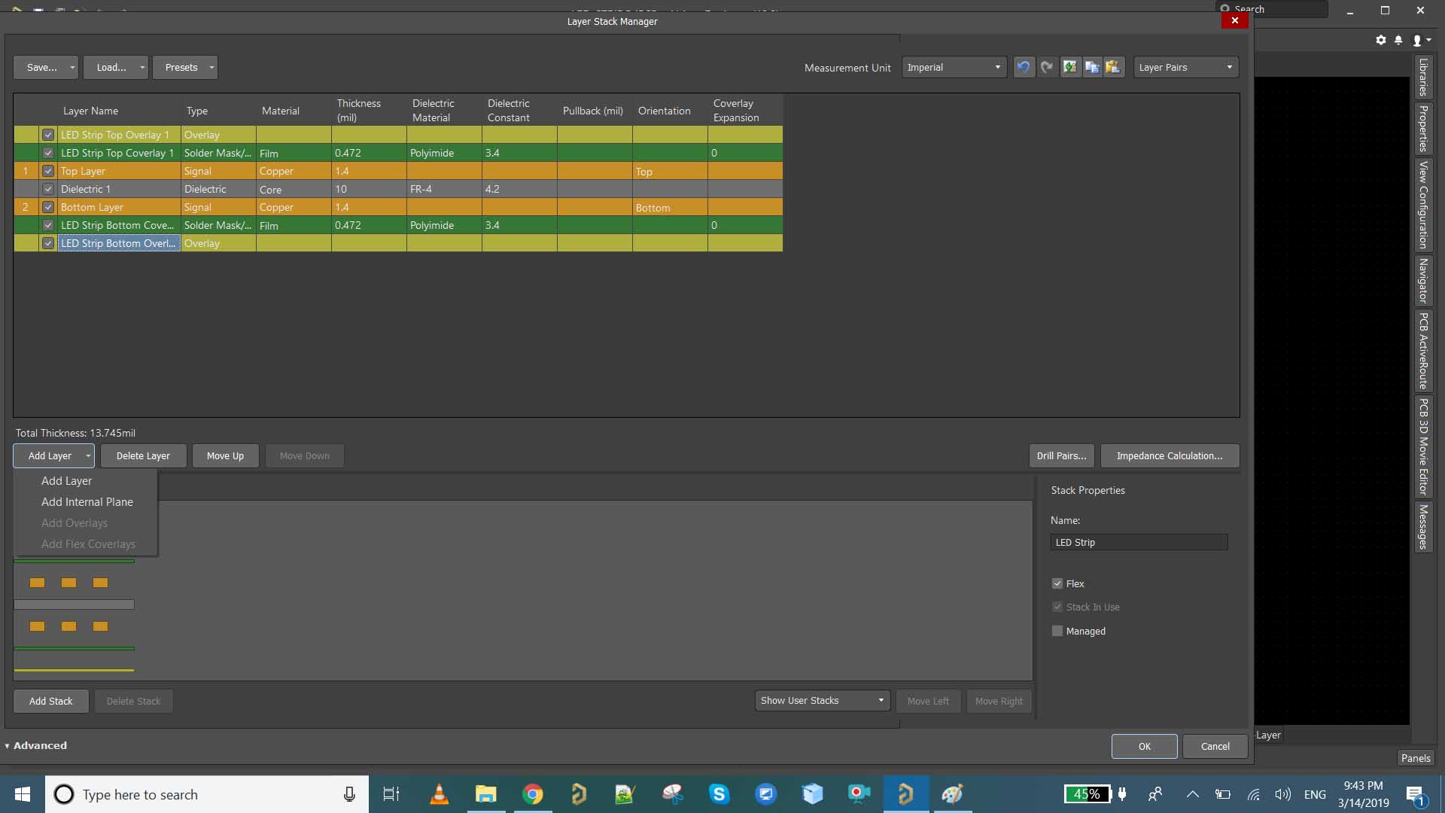Viewport: 1445px width, 813px height.
Task: Click the Copy to clipboard icon
Action: 1092,67
